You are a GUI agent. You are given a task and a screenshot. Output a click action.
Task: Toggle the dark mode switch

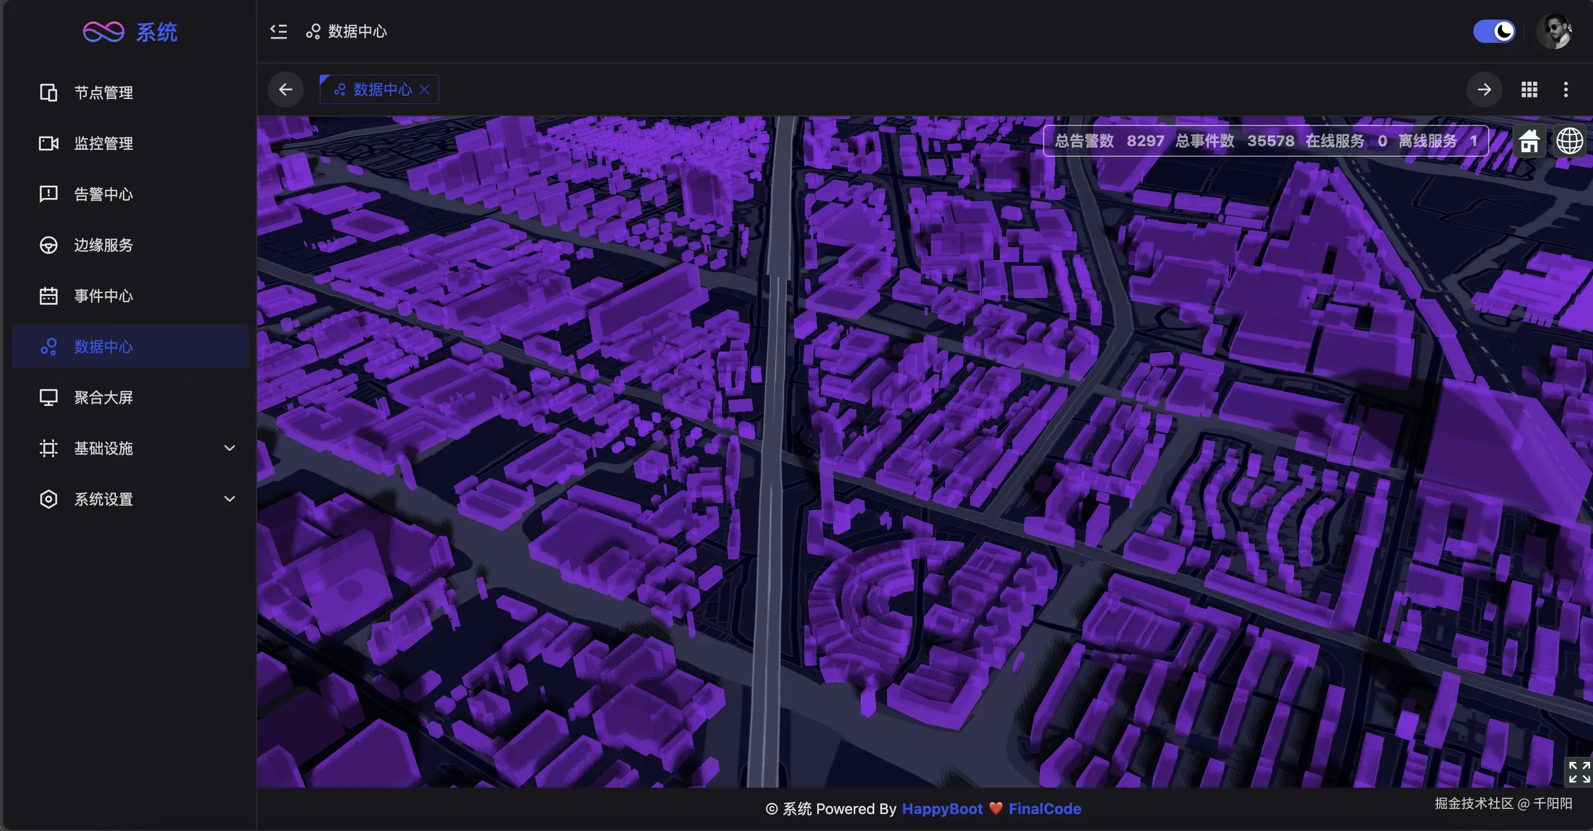[1494, 32]
